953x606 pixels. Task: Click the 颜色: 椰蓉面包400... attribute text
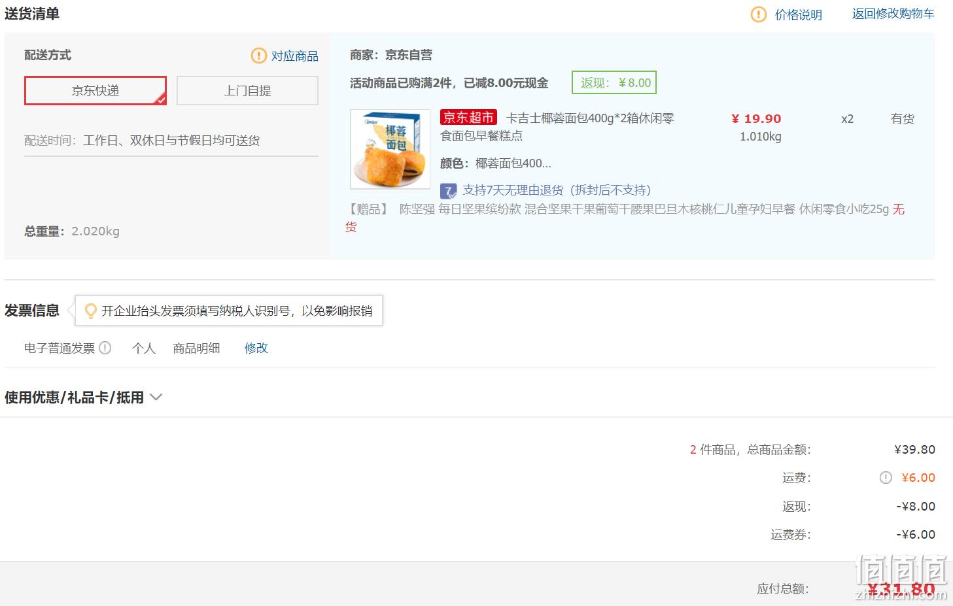pos(496,163)
